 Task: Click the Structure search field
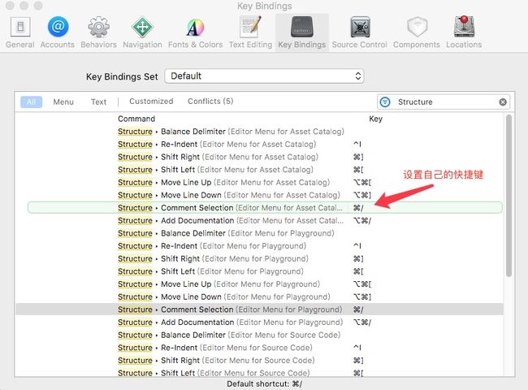[444, 102]
